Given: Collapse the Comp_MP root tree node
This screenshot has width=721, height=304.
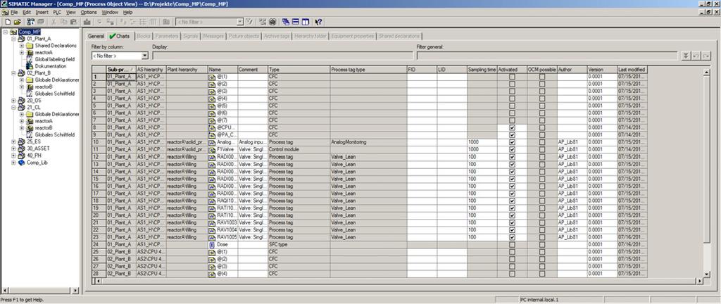Looking at the screenshot, I should click(6, 32).
